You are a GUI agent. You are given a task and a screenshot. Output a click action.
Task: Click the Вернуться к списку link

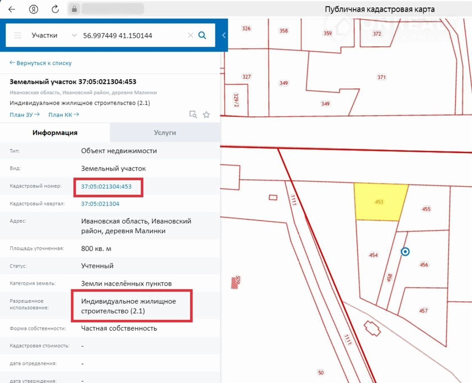pos(40,63)
